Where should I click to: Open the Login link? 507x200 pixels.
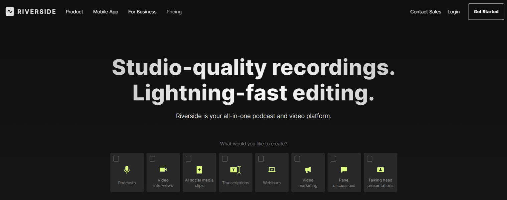[453, 12]
